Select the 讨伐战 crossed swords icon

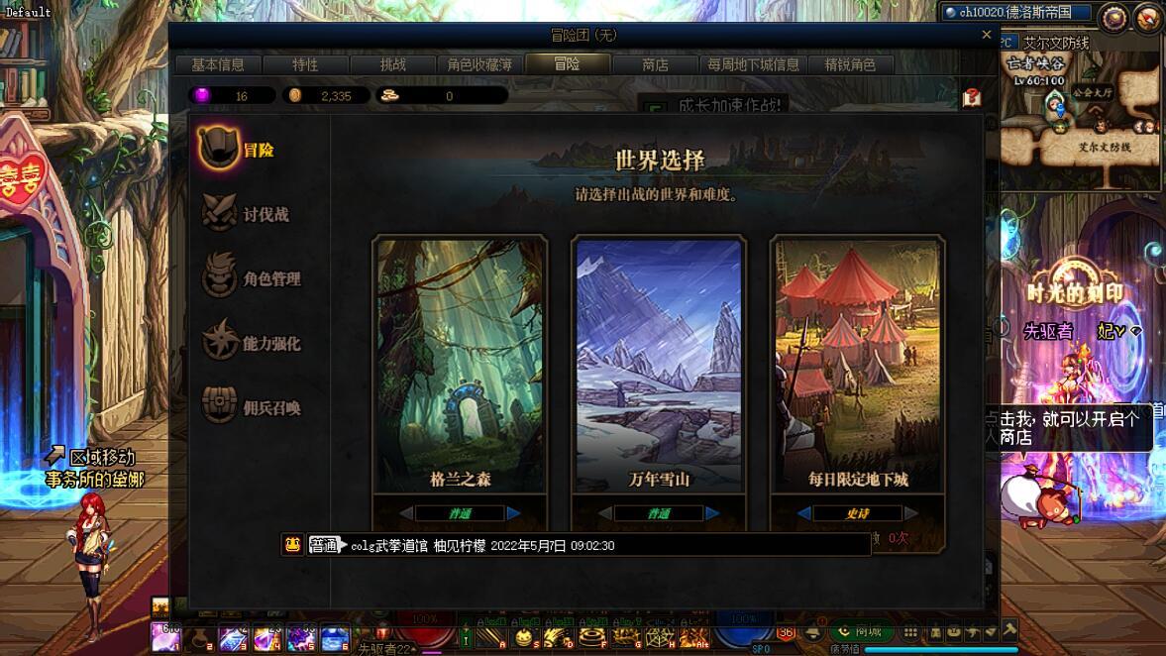coord(219,213)
